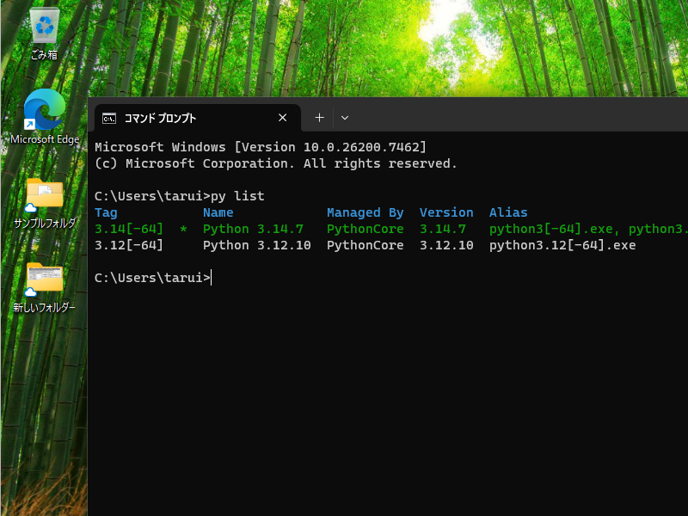This screenshot has width=688, height=516.
Task: Switch to the コマンド プロンプト tab
Action: click(198, 118)
